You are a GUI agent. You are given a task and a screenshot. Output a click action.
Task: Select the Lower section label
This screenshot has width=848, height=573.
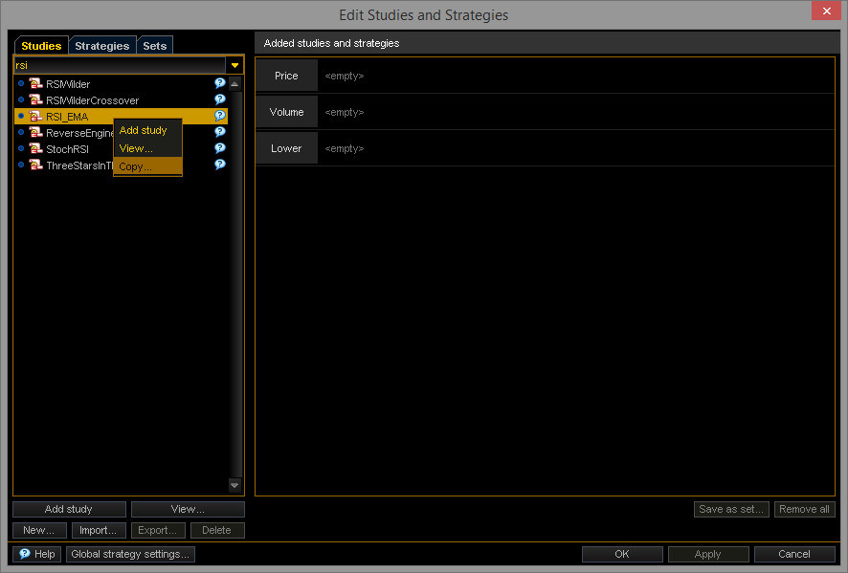point(286,148)
